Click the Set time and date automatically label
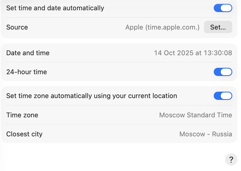The width and height of the screenshot is (241, 171). tap(55, 8)
